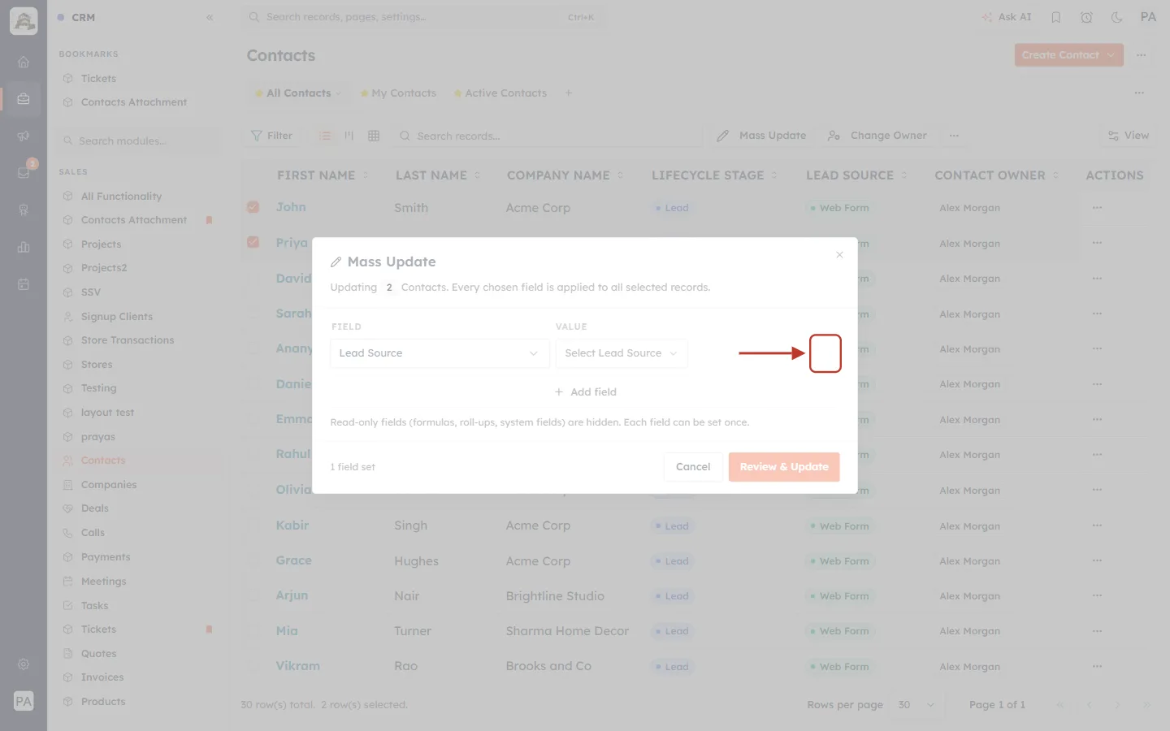Open three-dot menu at views tab row
The image size is (1170, 731).
(x=1139, y=93)
